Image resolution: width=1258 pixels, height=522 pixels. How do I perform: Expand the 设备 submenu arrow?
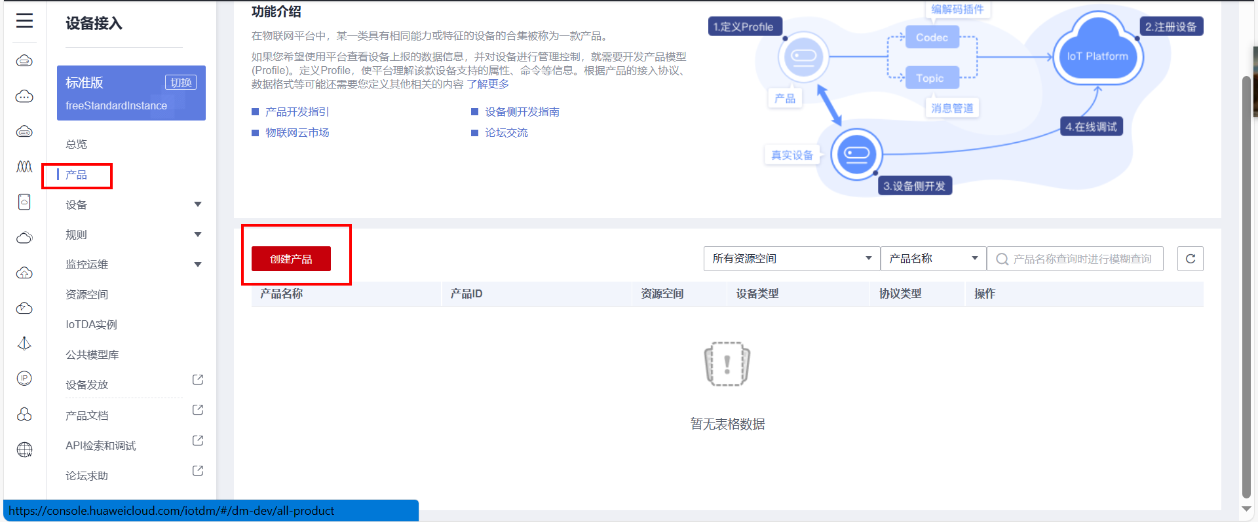click(x=198, y=204)
